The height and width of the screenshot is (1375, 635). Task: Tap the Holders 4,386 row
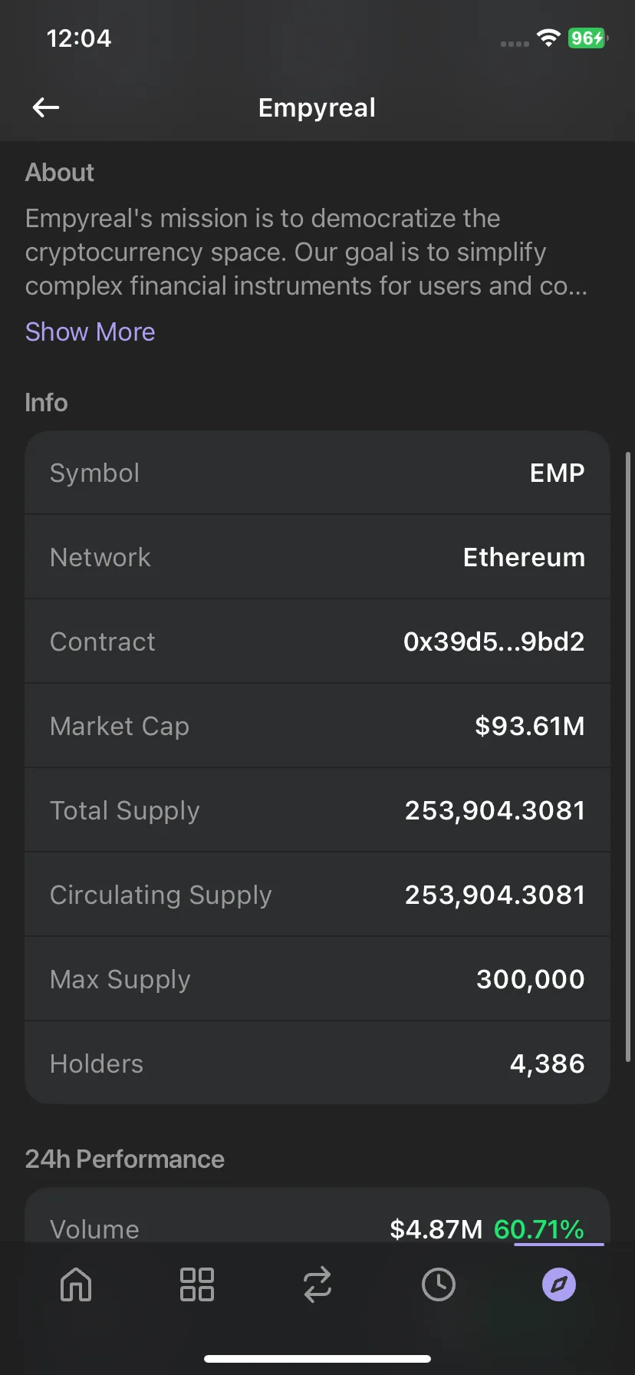317,1063
